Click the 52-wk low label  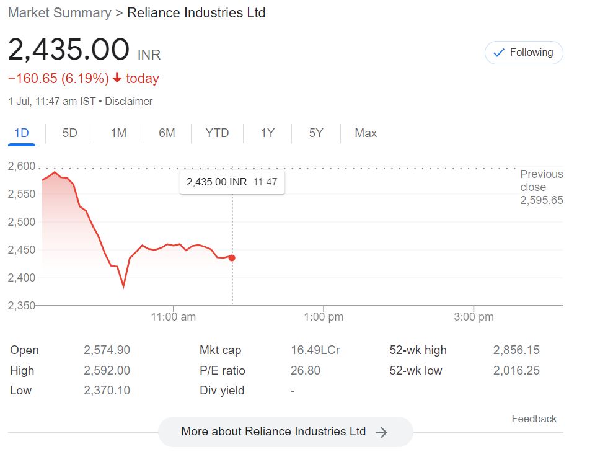tap(416, 370)
